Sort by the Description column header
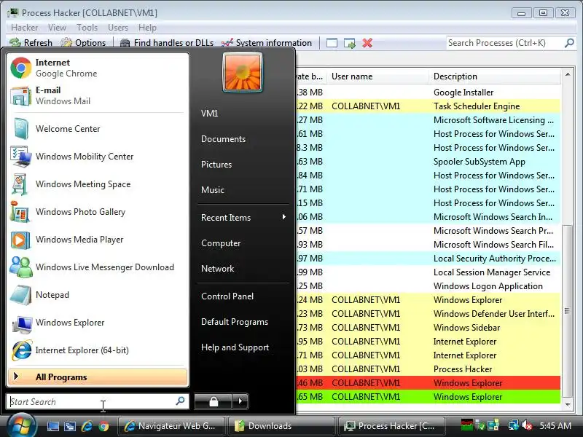 pyautogui.click(x=495, y=76)
